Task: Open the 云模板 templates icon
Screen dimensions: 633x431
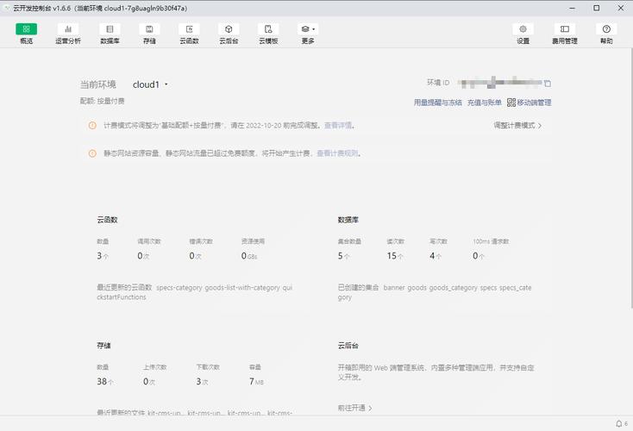Action: point(268,29)
